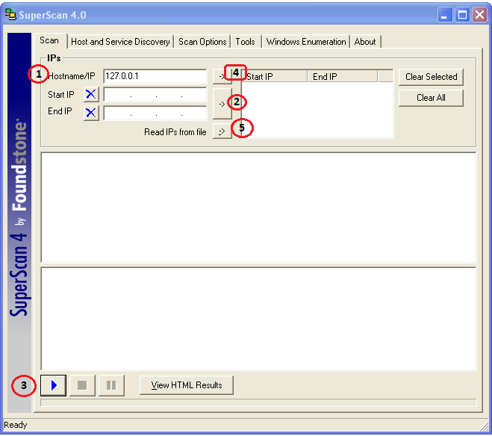The image size is (492, 436).
Task: Clear the End IP field with its X button
Action: [x=91, y=113]
